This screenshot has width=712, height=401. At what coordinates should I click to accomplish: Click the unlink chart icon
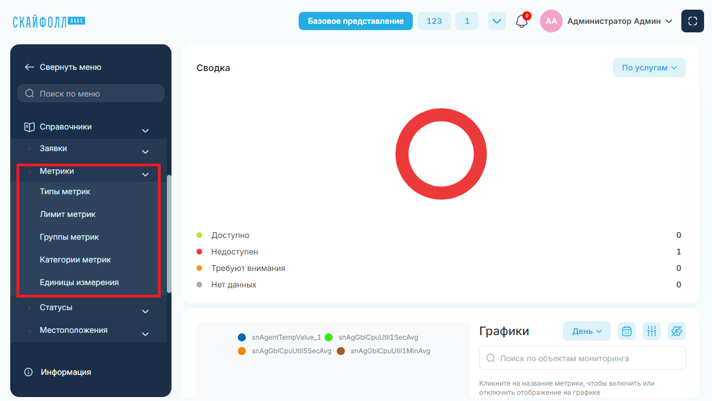pyautogui.click(x=677, y=331)
